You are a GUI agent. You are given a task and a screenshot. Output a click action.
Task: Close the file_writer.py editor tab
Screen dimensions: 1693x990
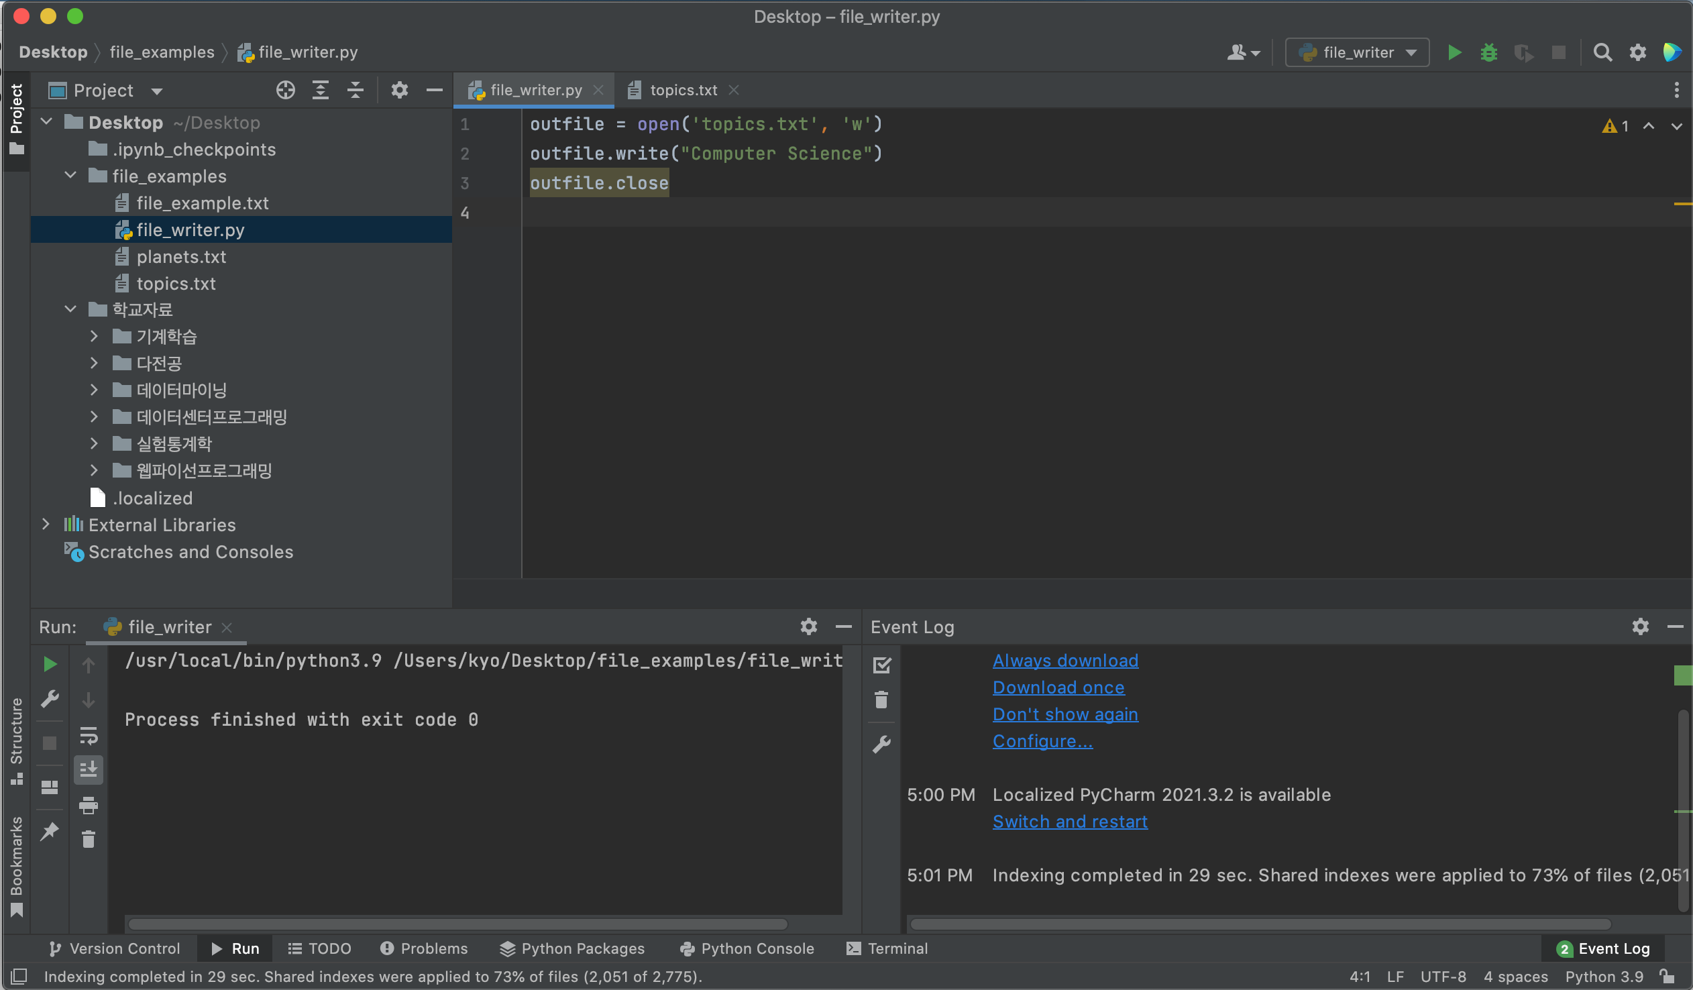pyautogui.click(x=598, y=90)
